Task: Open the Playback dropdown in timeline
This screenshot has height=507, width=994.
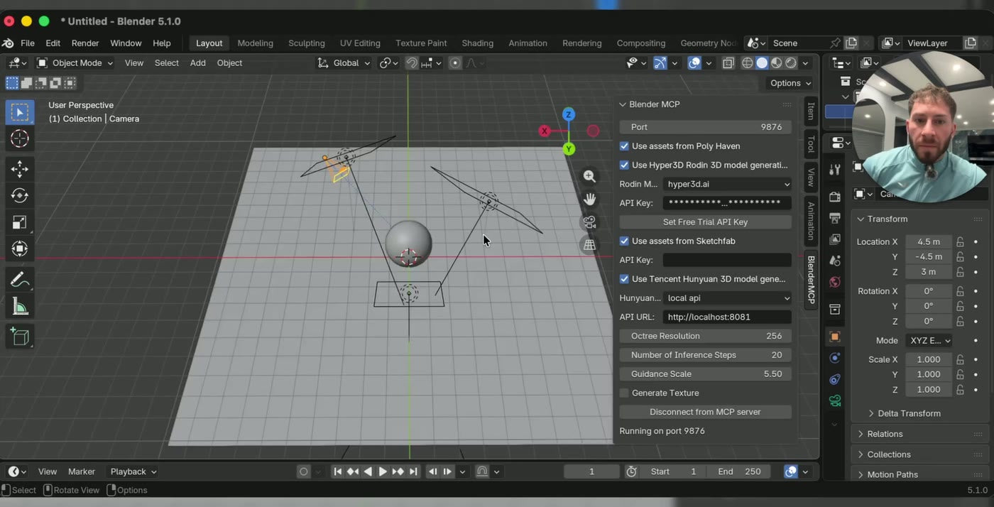Action: coord(133,471)
